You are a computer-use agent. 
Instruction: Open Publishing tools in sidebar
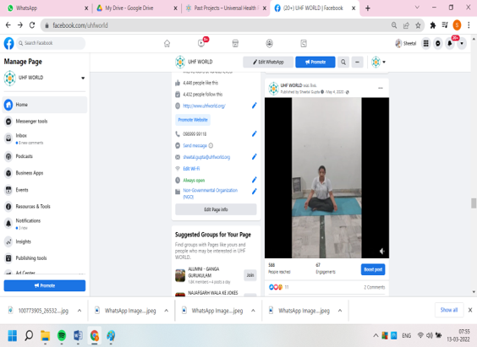(x=45, y=258)
